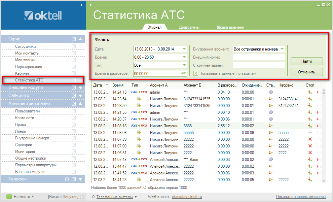Toggle the Показывать данные по задачам checkbox

[x=196, y=73]
